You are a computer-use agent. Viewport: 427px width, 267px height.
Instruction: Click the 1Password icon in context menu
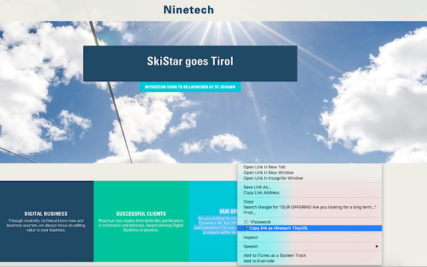click(246, 222)
